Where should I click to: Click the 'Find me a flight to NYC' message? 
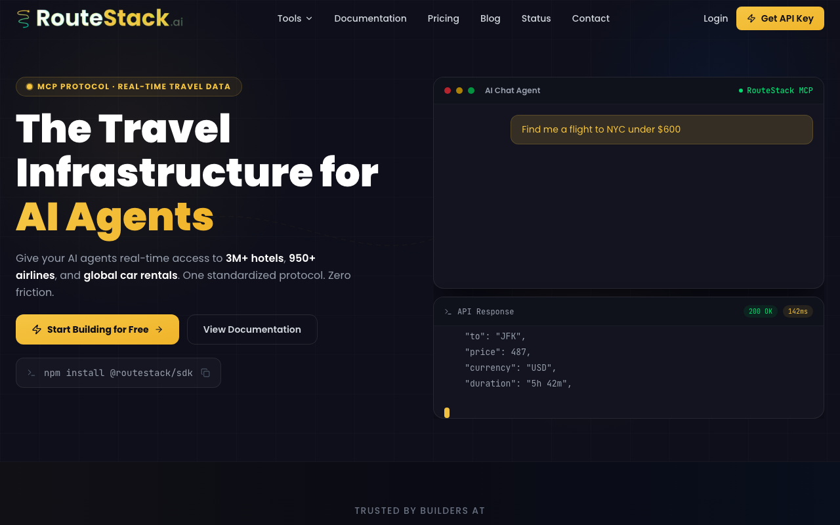(661, 129)
